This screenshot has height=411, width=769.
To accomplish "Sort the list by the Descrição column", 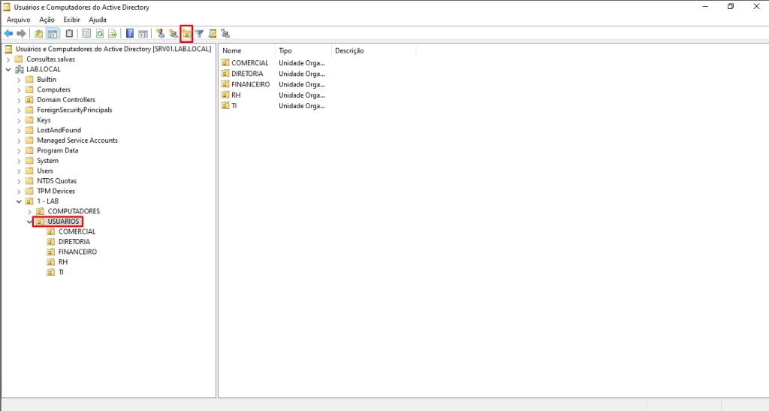I will 374,50.
